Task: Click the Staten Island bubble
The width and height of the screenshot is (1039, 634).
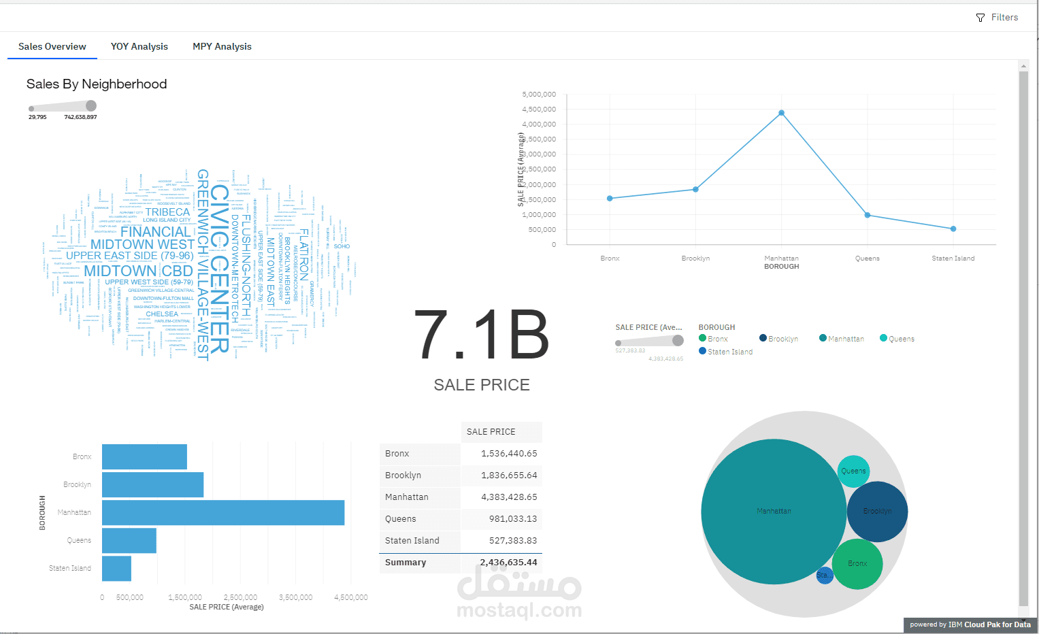Action: (x=825, y=575)
